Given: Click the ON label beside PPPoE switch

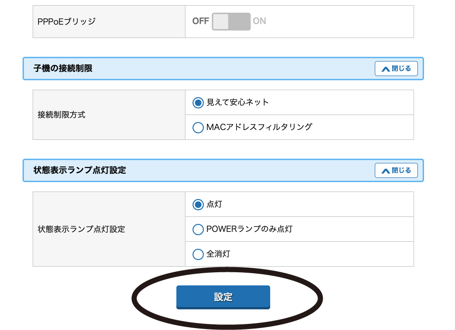Looking at the screenshot, I should click(259, 22).
